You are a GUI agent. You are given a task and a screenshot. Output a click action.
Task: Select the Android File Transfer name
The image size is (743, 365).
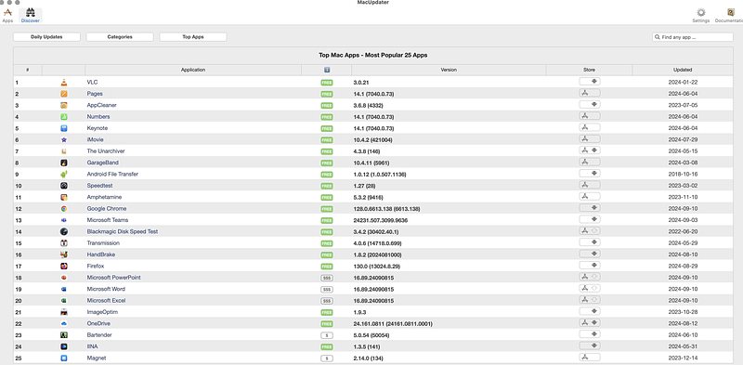(x=112, y=174)
